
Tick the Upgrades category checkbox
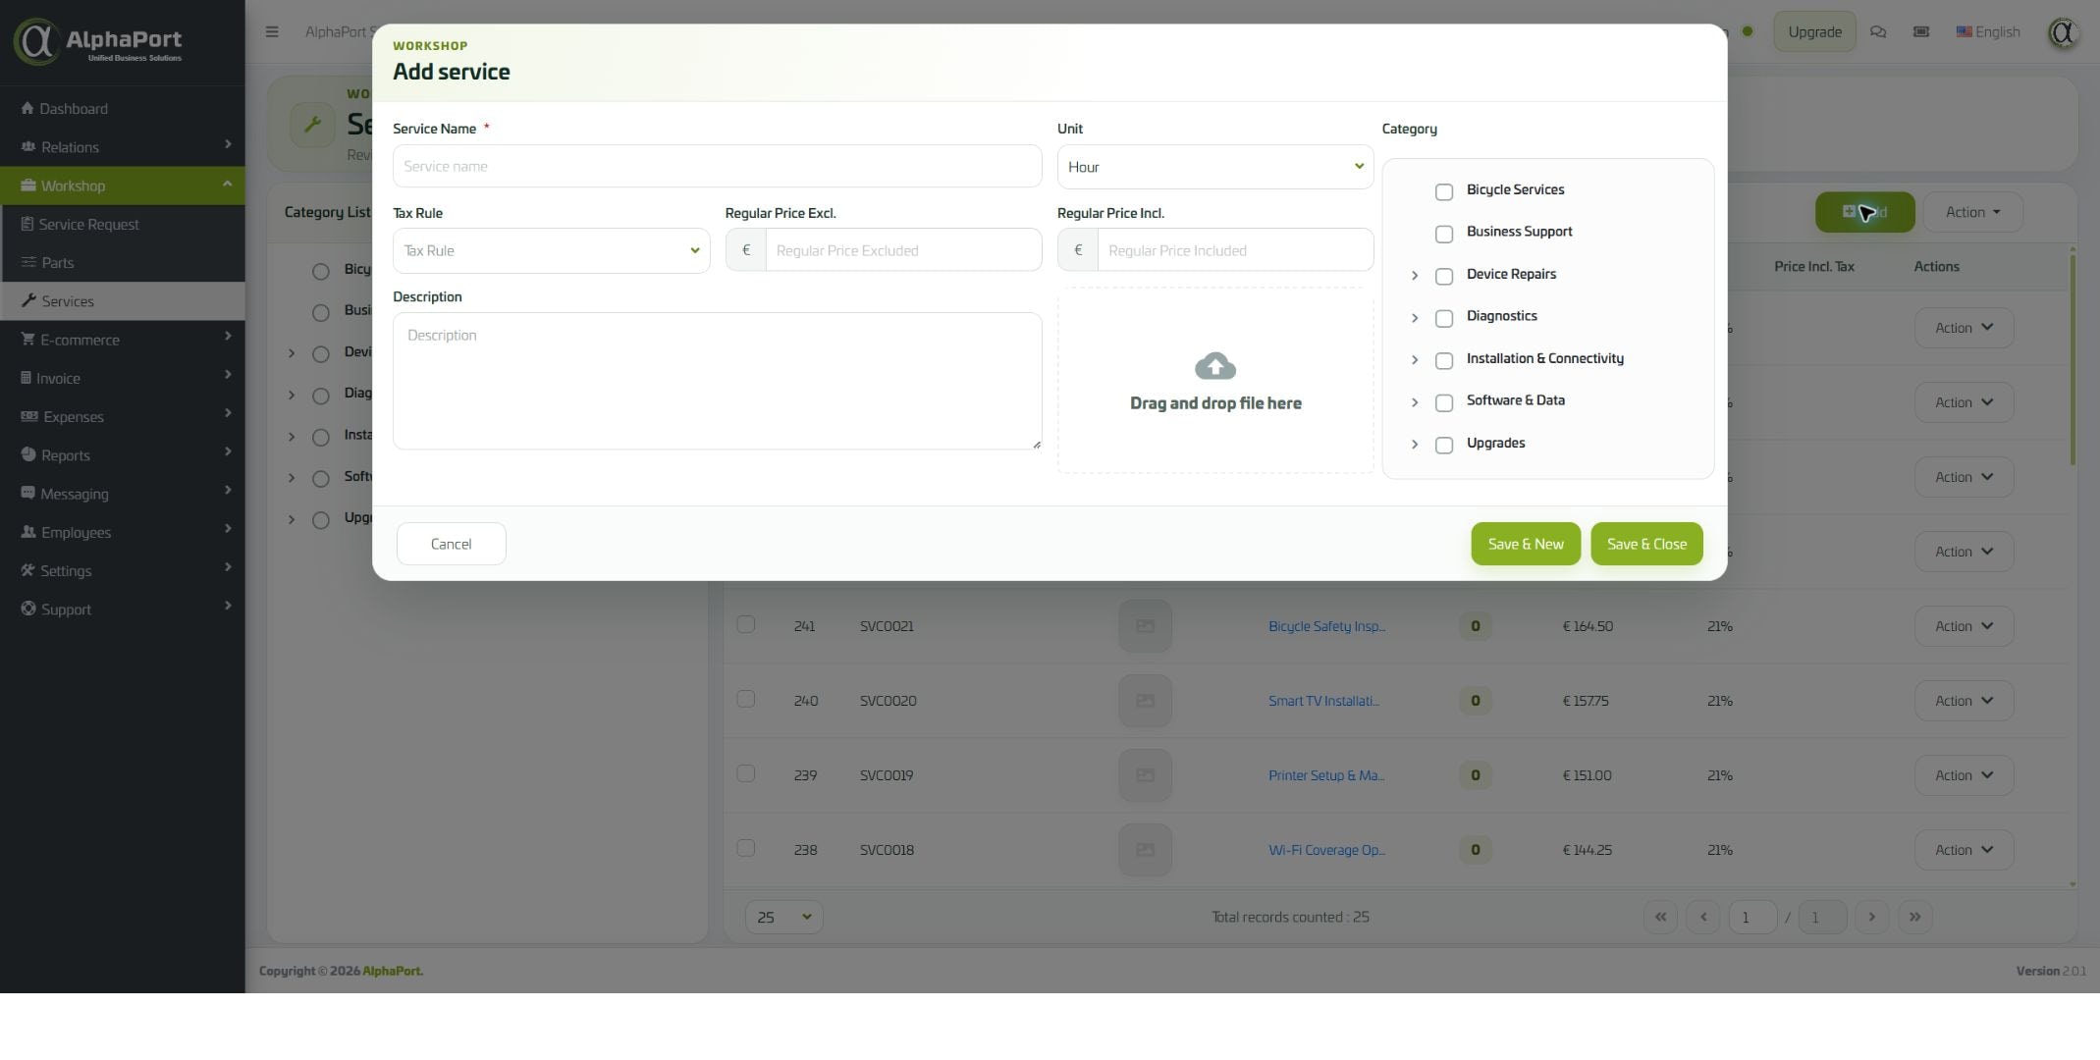(x=1444, y=445)
